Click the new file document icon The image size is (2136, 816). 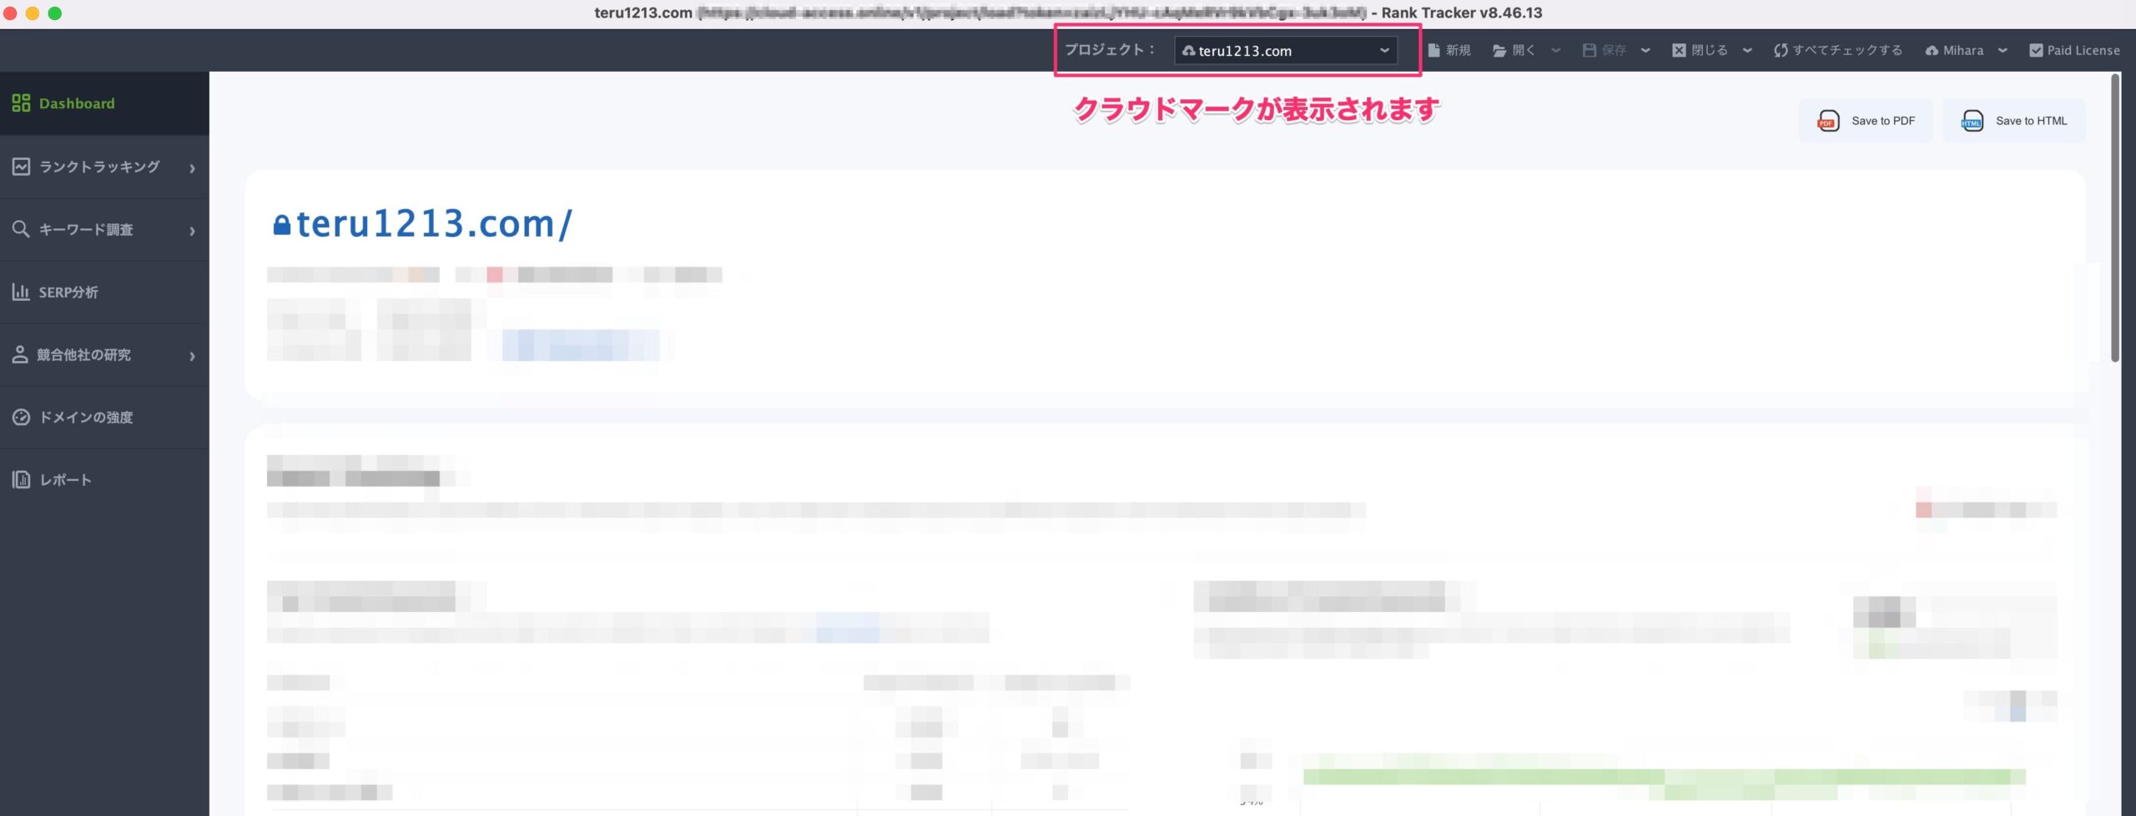pos(1433,50)
